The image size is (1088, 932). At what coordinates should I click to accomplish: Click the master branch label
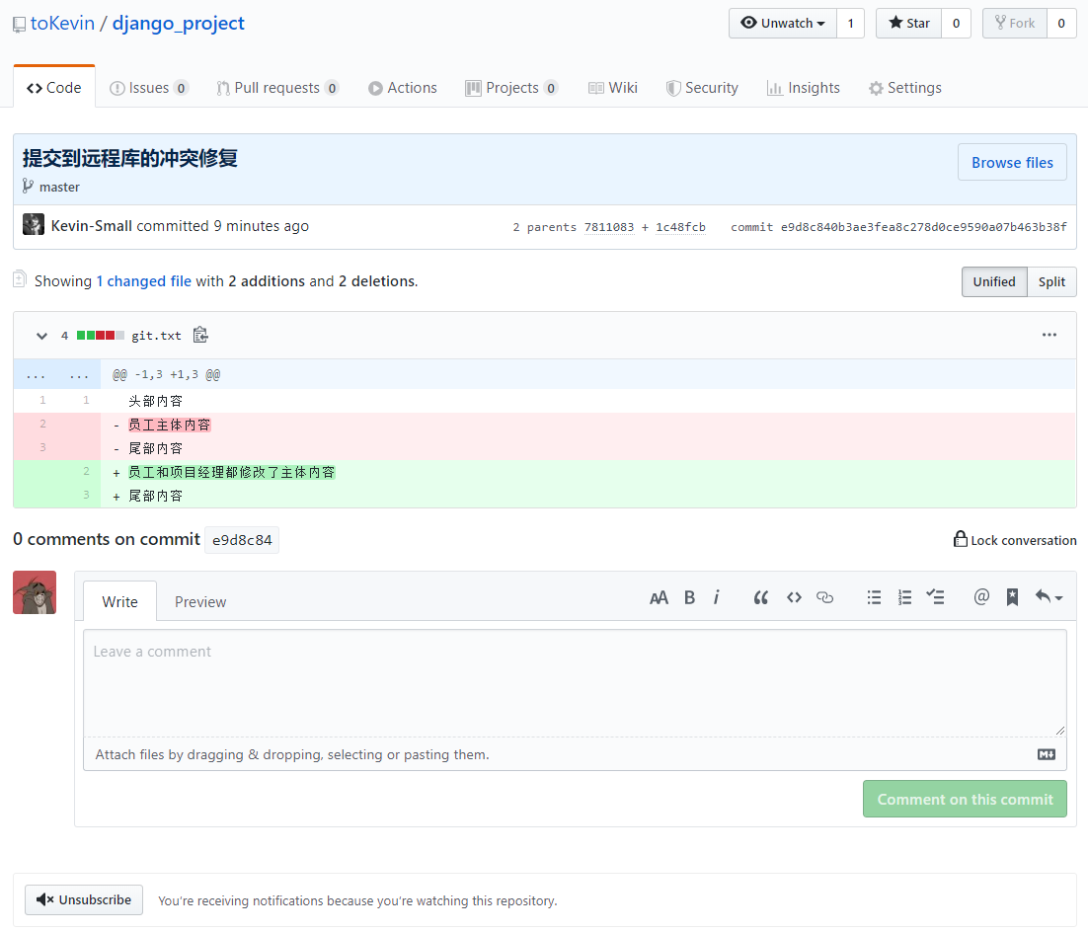[59, 187]
